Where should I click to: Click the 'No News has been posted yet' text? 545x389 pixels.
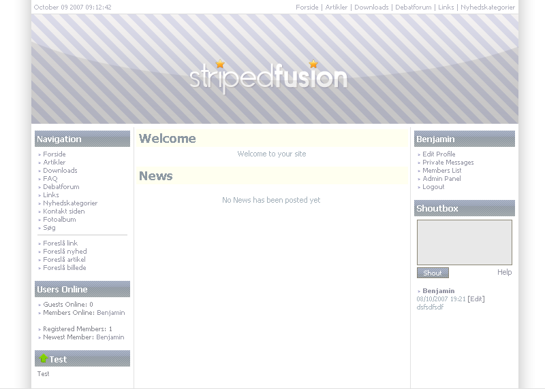(271, 200)
